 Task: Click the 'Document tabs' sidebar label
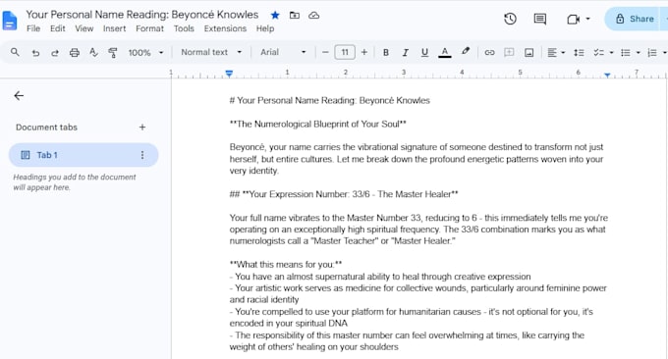[x=46, y=128]
